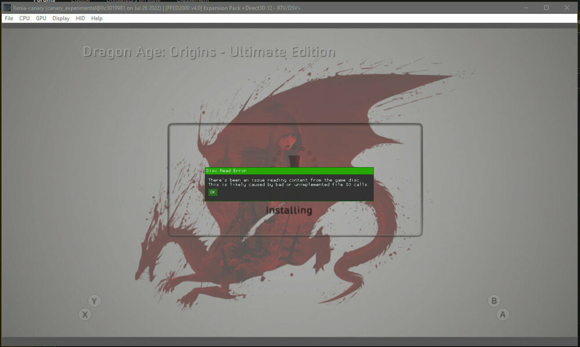
Task: Click the error message text in dialog
Action: 288,182
